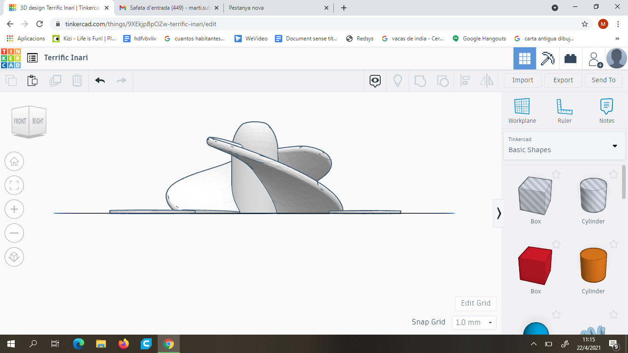628x353 pixels.
Task: Click the Send To button
Action: click(604, 80)
